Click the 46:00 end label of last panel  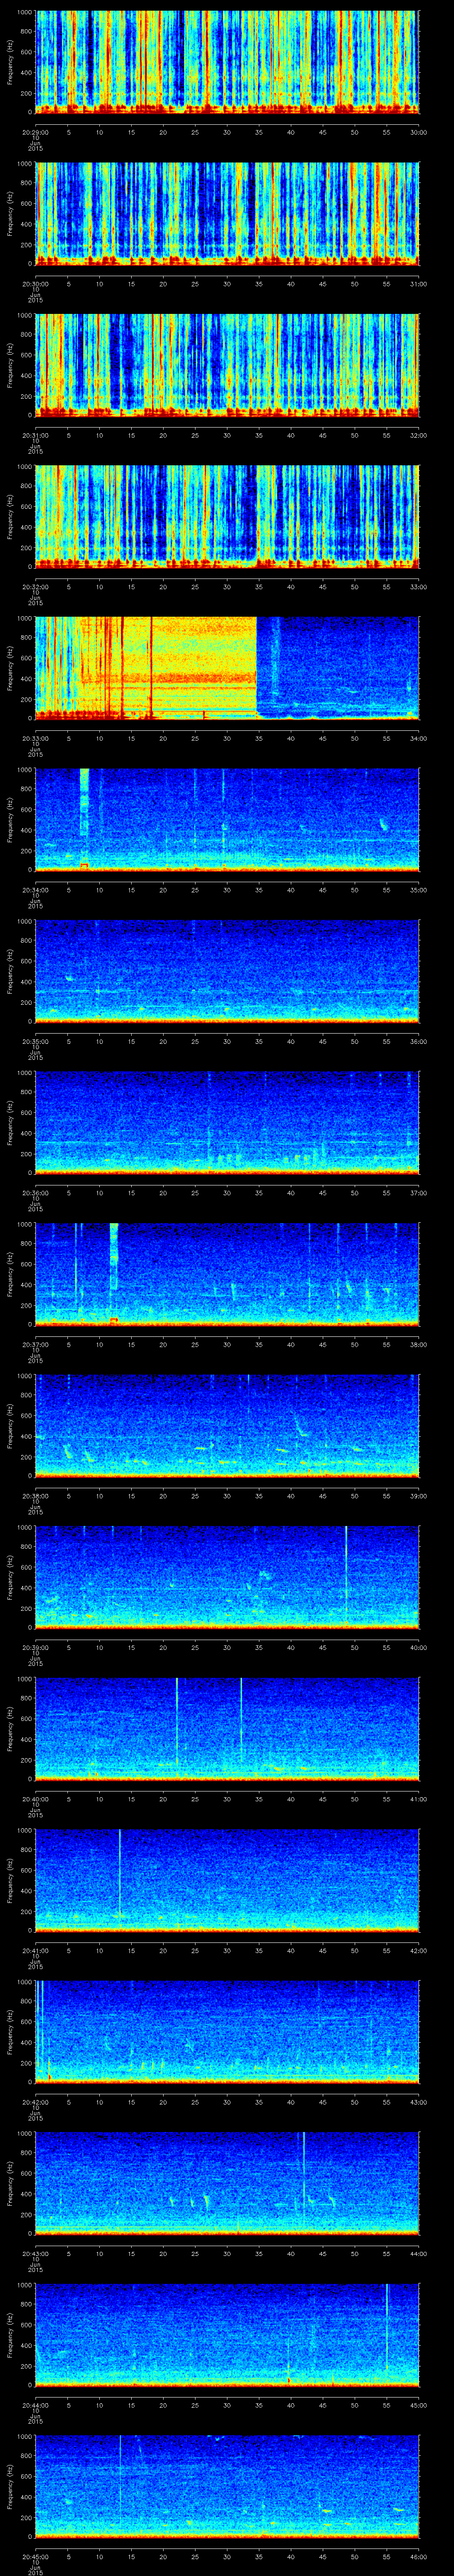tap(419, 2556)
